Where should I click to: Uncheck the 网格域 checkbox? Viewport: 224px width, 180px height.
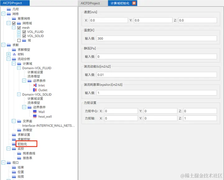14,23
